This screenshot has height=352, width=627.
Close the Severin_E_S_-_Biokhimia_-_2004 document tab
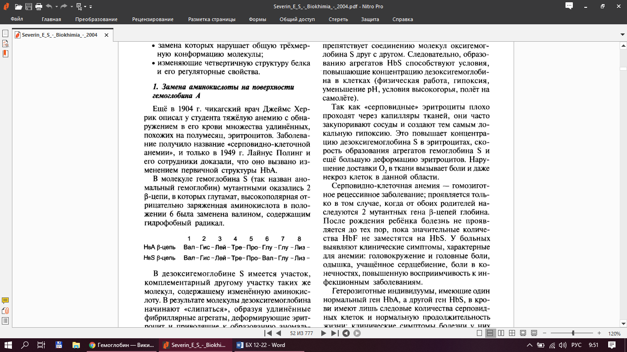point(106,35)
